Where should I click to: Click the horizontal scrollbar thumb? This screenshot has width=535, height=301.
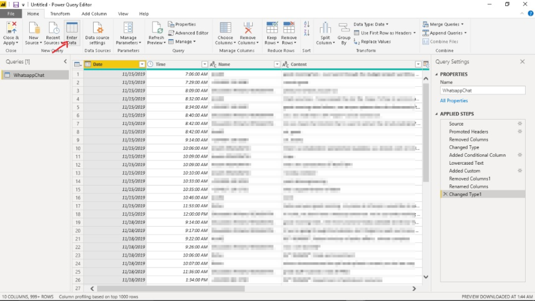coord(171,288)
